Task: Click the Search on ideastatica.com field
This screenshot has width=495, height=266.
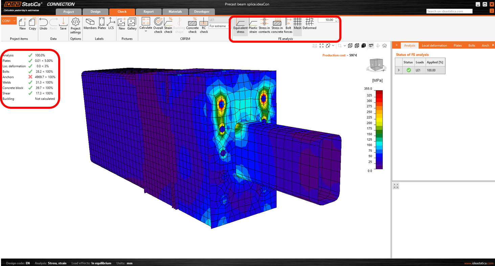Action: pos(449,11)
